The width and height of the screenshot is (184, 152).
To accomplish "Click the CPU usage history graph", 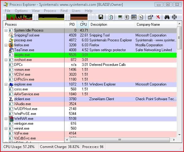I will tap(19, 17).
